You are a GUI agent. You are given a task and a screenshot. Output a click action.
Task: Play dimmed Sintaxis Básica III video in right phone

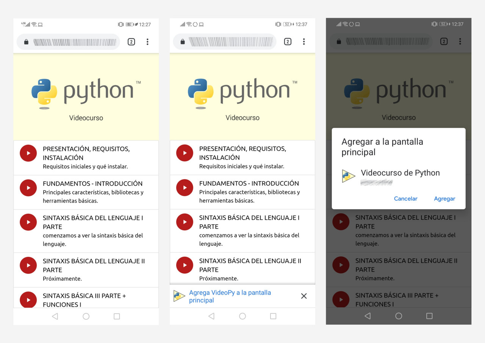tap(341, 300)
